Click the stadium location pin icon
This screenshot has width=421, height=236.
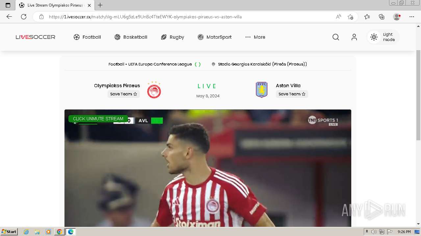(213, 64)
